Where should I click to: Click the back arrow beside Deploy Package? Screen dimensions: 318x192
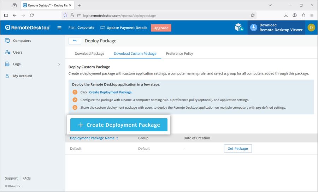click(75, 41)
